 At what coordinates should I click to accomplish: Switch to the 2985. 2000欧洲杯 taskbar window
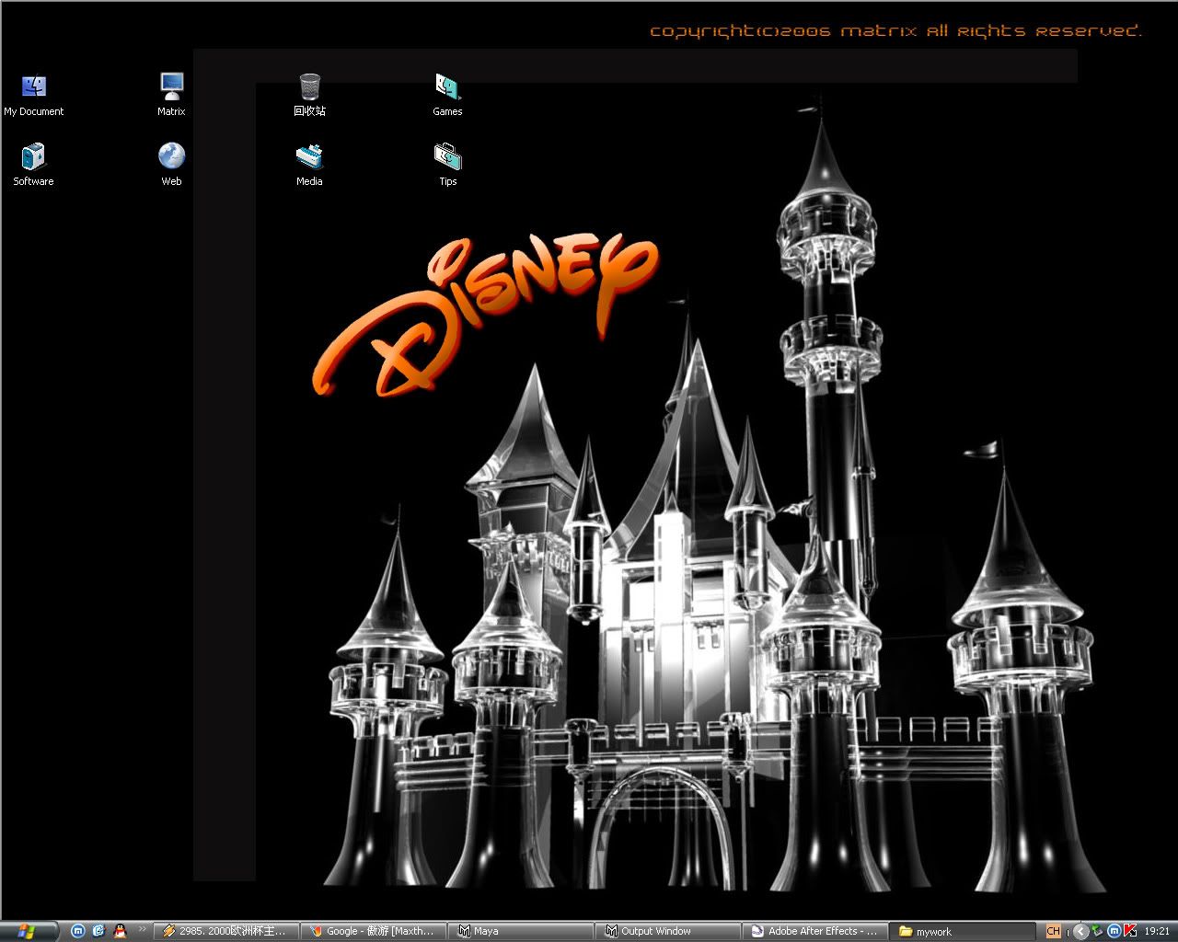(x=226, y=932)
